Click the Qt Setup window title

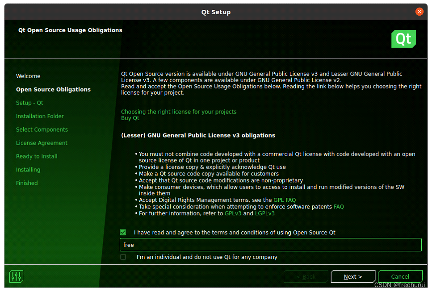[x=216, y=12]
